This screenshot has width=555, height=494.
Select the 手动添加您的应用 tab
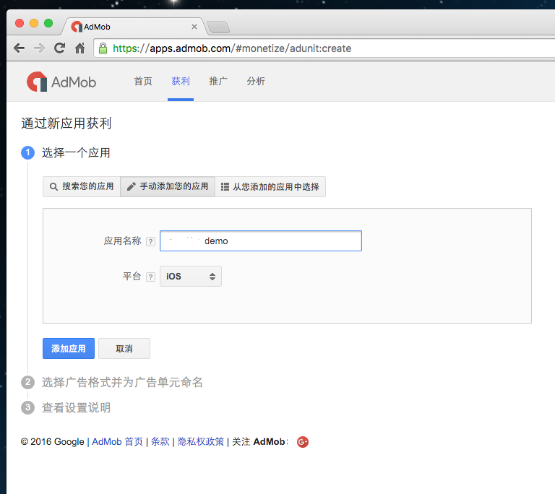(168, 186)
